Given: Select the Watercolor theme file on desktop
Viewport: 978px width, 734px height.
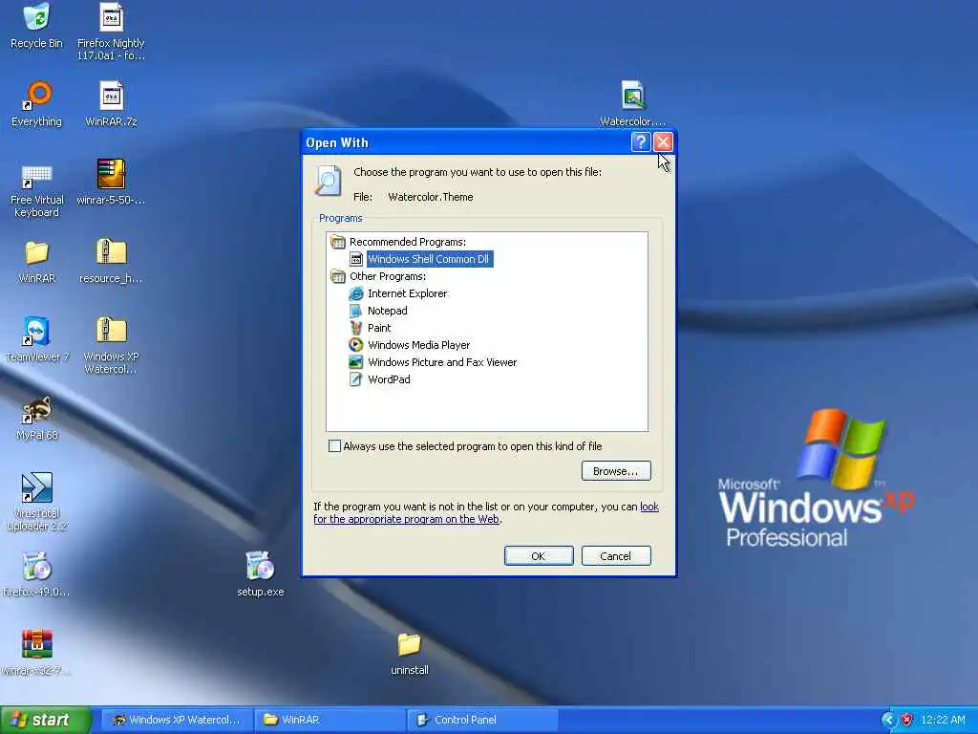Looking at the screenshot, I should click(632, 96).
